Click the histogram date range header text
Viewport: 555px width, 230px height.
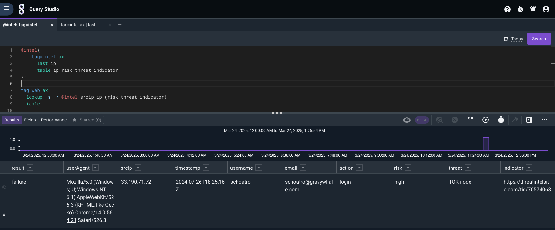click(x=274, y=131)
